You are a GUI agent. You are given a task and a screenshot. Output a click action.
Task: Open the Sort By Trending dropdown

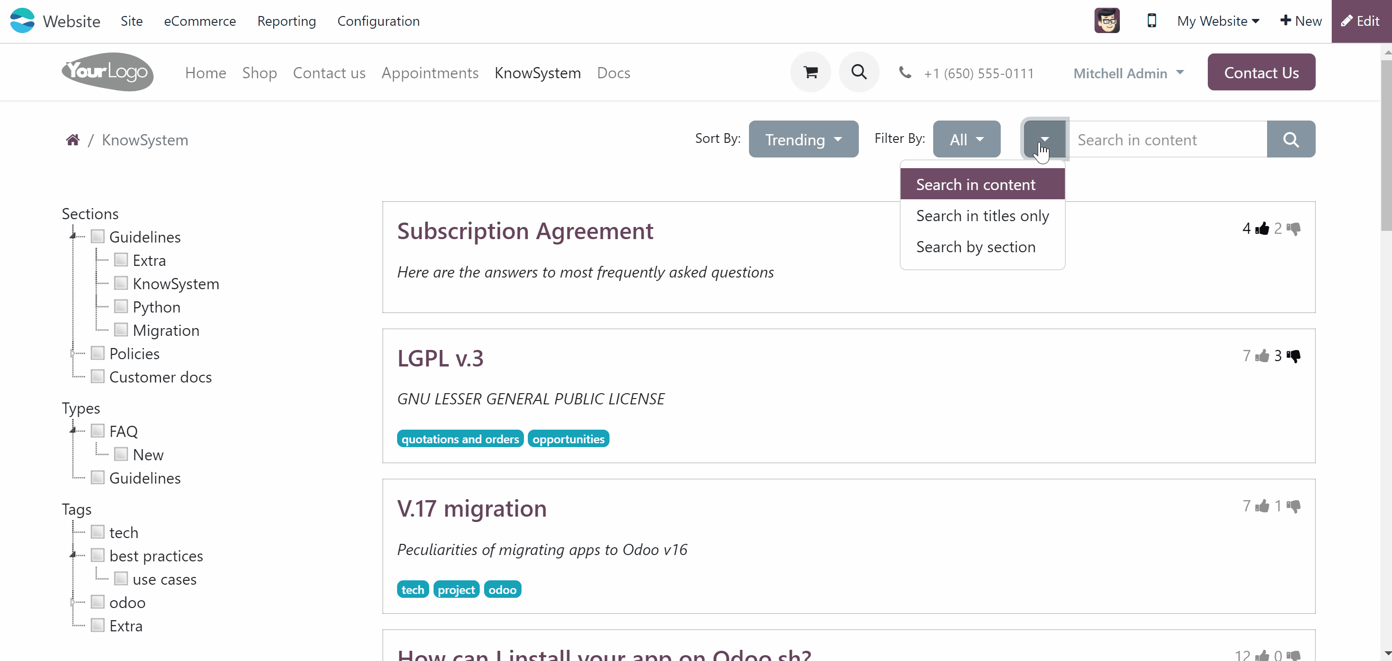click(x=803, y=139)
